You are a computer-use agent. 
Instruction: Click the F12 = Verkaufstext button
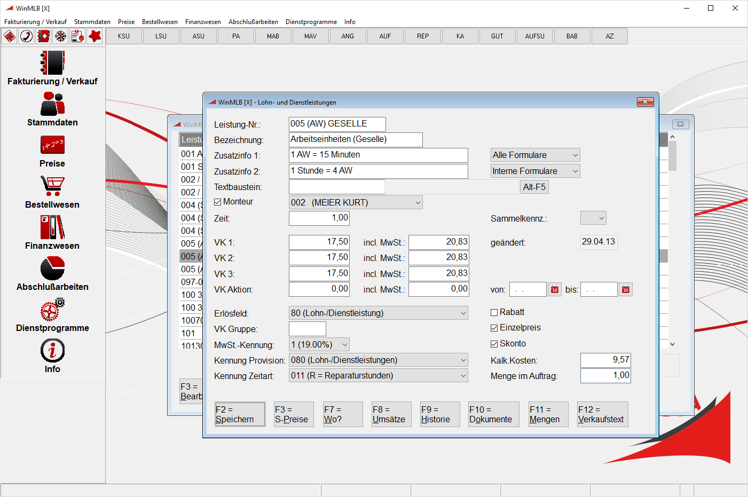click(x=603, y=414)
